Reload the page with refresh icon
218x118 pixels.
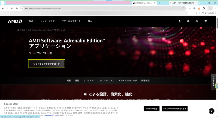[x=12, y=8]
